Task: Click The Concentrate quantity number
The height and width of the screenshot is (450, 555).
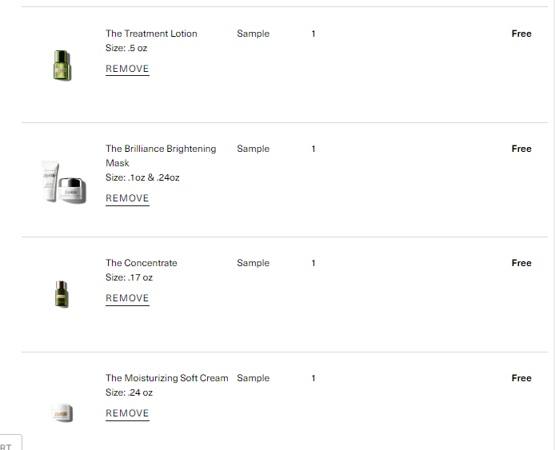Action: (x=313, y=263)
